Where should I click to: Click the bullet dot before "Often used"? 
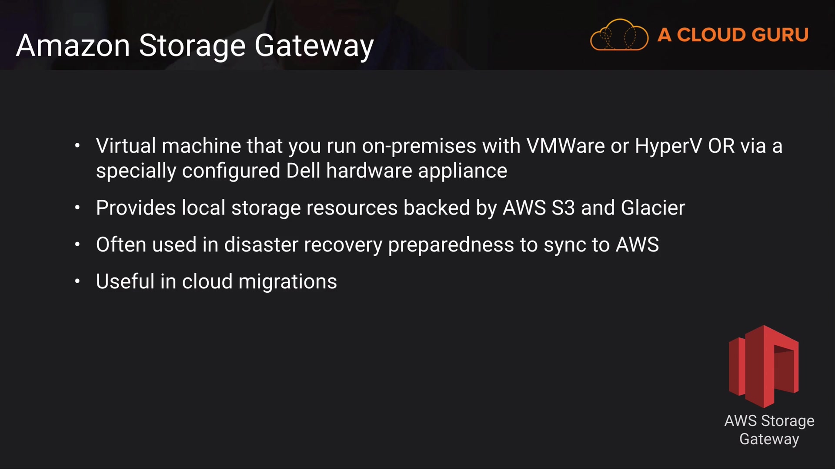(x=77, y=245)
